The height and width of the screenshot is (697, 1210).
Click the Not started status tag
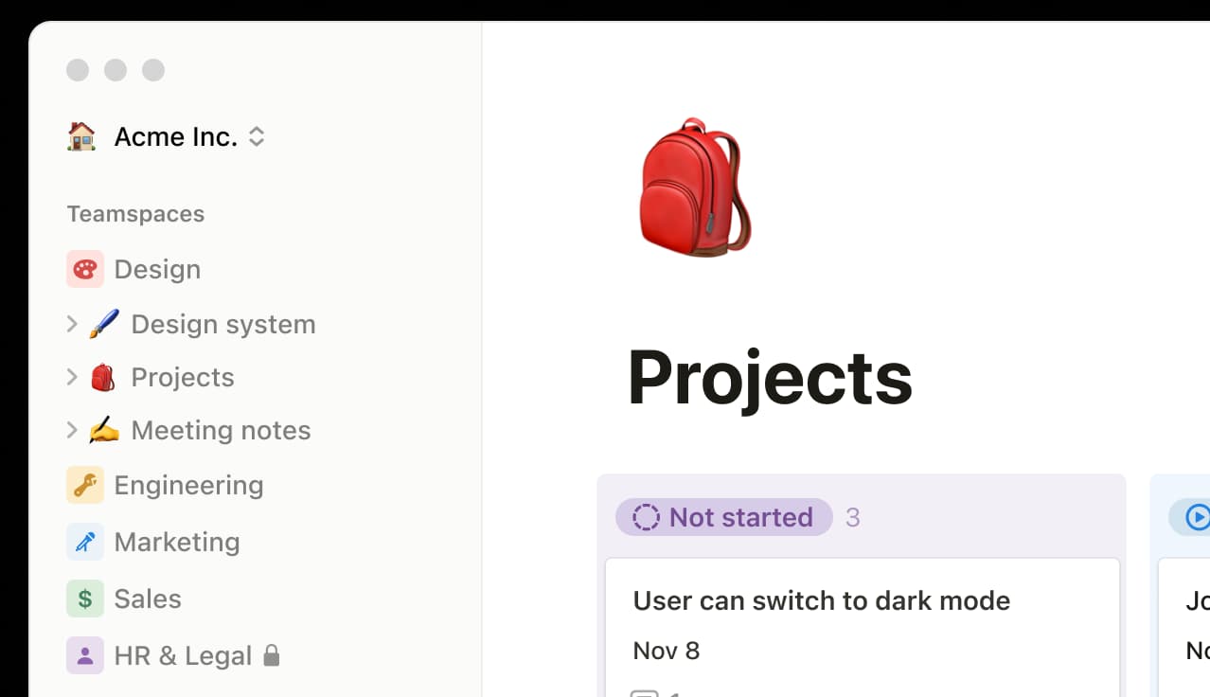[724, 517]
